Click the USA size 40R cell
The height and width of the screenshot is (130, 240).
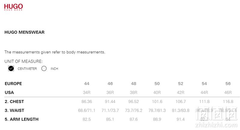coord(157,93)
